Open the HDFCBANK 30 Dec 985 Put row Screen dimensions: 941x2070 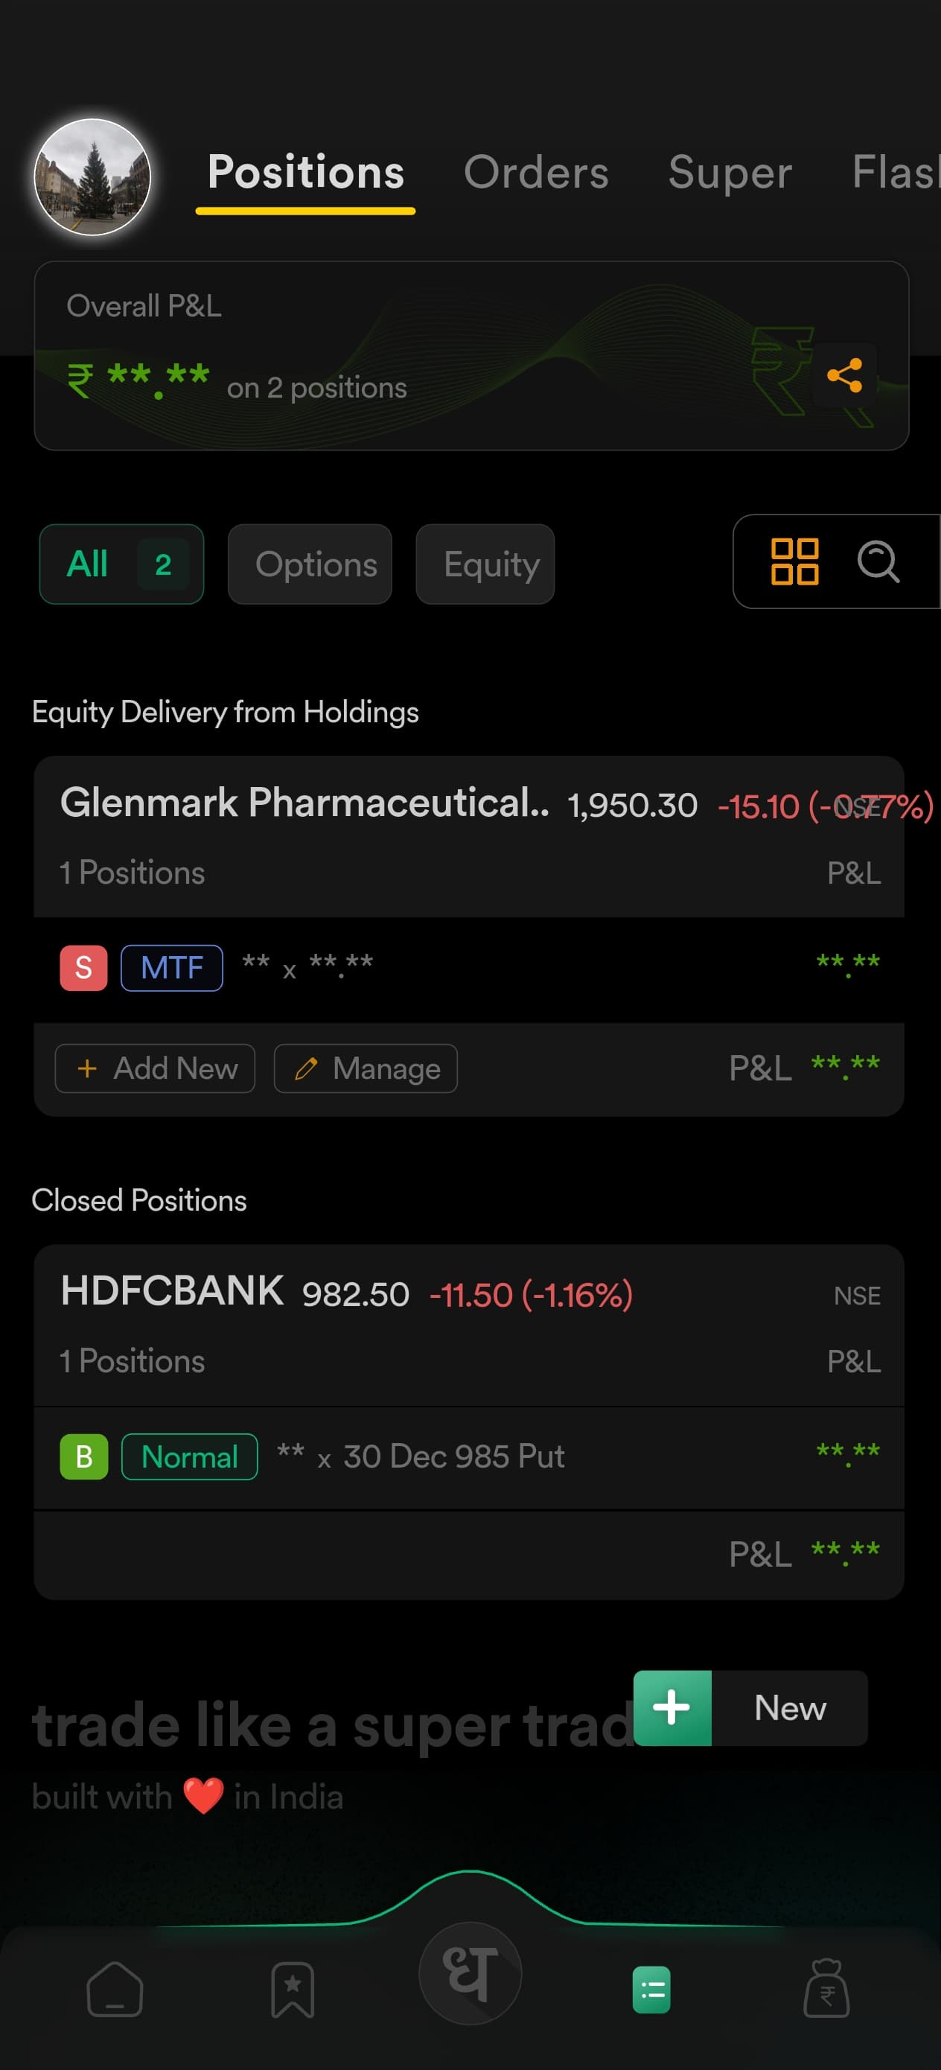point(453,1456)
